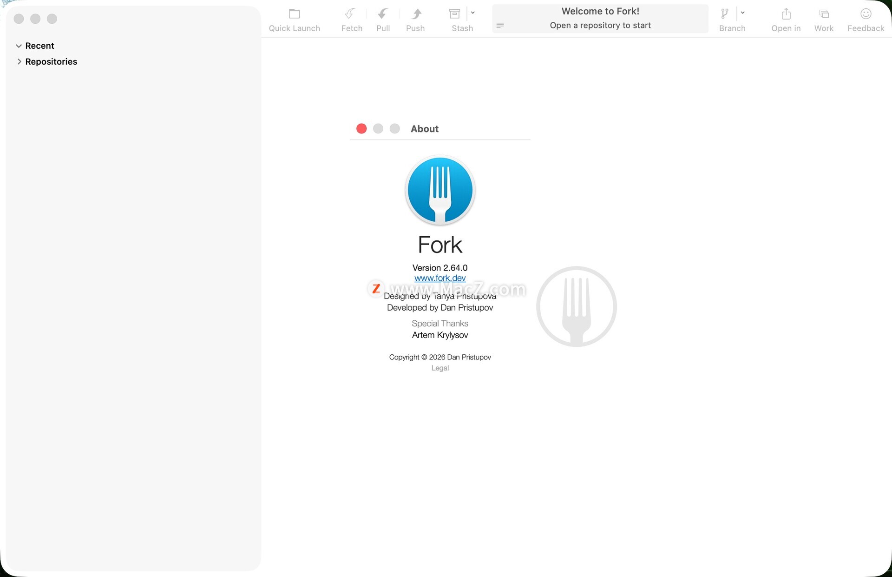Open the www.fork.dev link
892x577 pixels.
point(439,278)
